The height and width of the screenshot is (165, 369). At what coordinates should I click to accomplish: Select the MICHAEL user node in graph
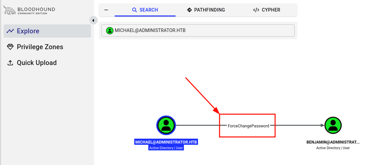coord(166,125)
